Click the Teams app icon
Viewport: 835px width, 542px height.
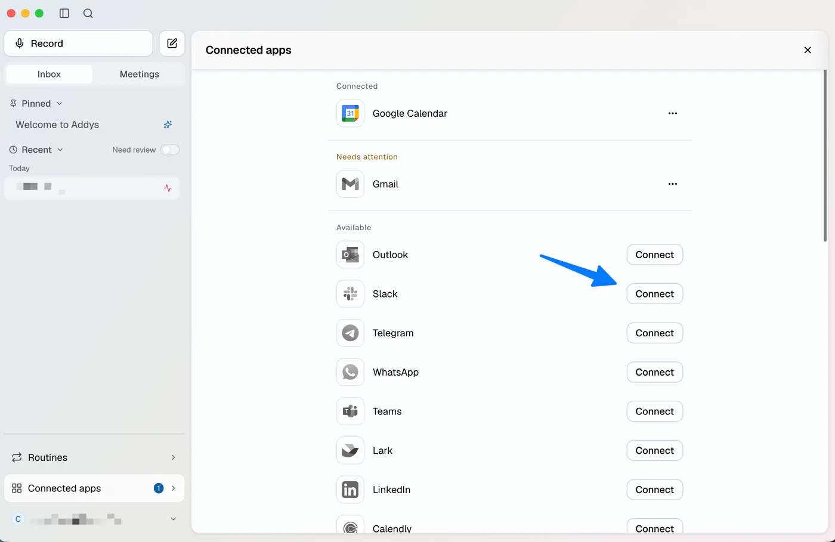coord(350,411)
